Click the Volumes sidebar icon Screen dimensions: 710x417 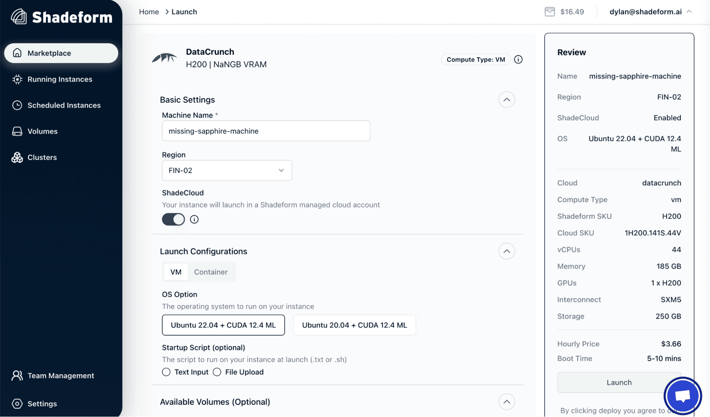coord(17,131)
